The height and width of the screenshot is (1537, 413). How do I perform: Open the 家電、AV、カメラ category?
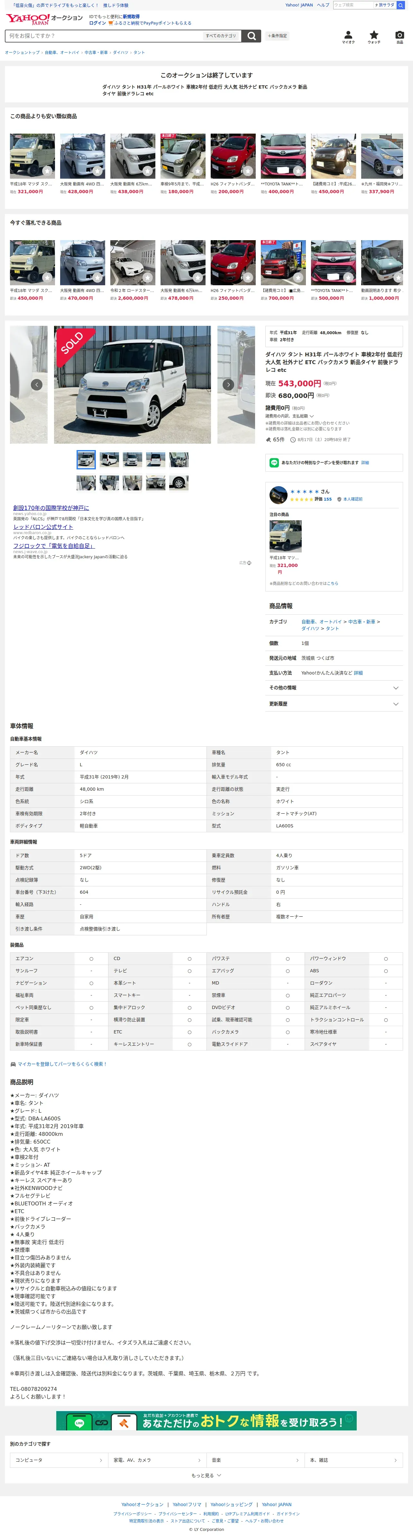pyautogui.click(x=157, y=1460)
